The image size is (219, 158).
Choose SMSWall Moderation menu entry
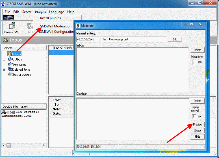click(x=56, y=26)
